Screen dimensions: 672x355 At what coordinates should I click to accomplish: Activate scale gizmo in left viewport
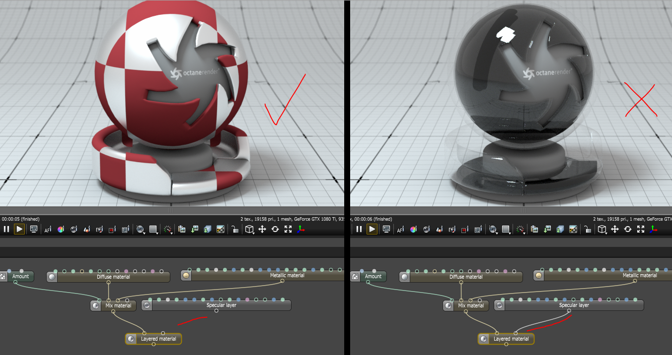tap(288, 229)
